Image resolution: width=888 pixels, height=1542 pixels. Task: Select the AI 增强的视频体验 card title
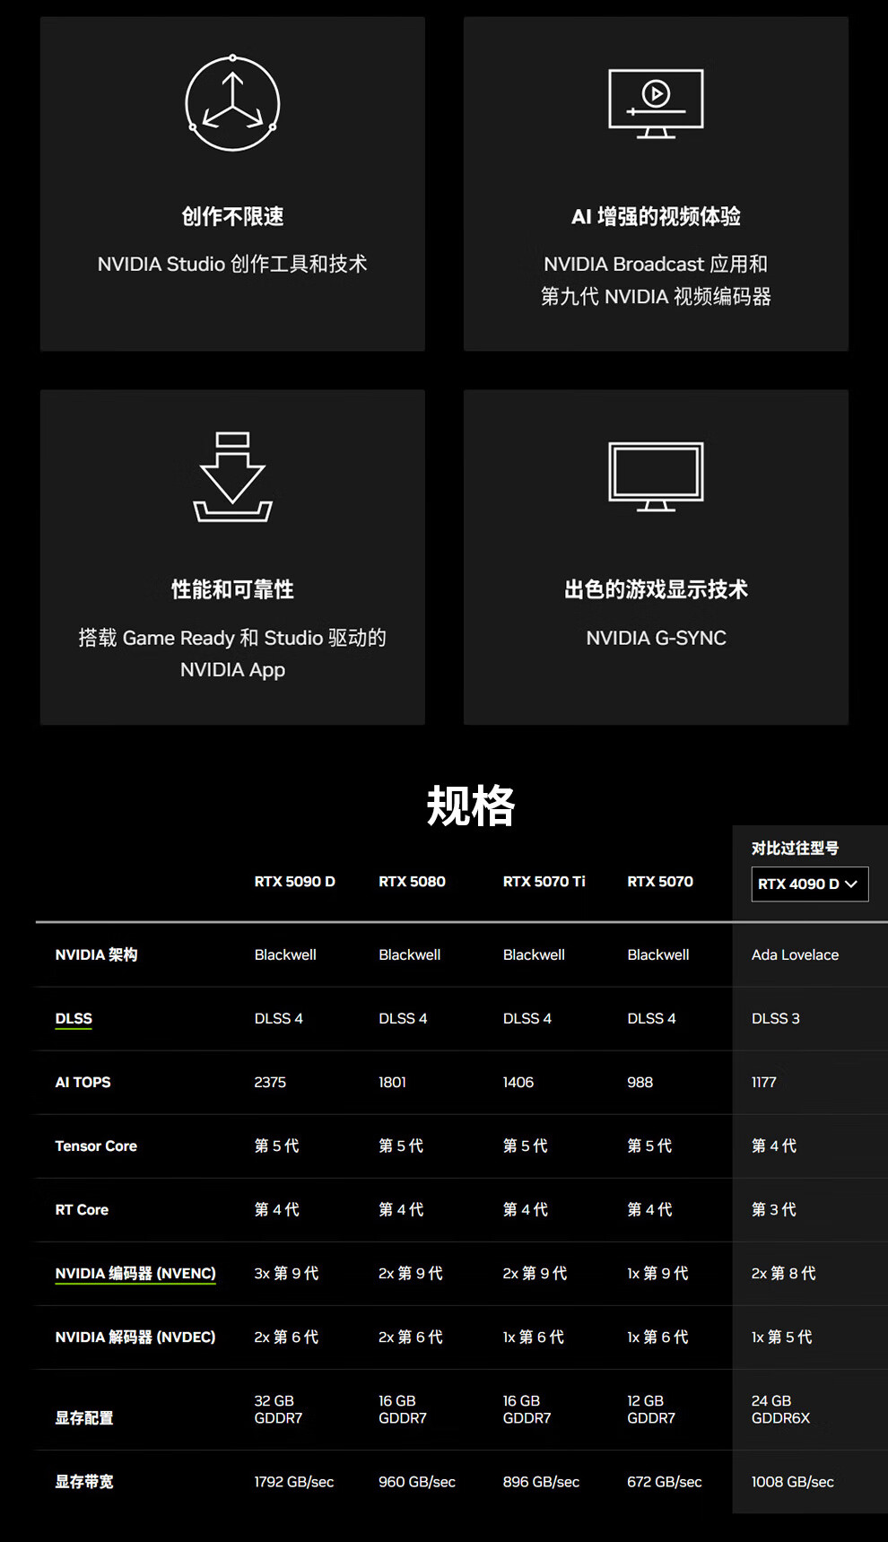(x=656, y=216)
